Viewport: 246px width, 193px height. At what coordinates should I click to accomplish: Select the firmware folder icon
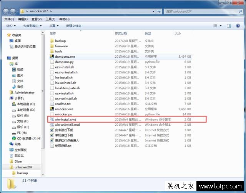52,46
